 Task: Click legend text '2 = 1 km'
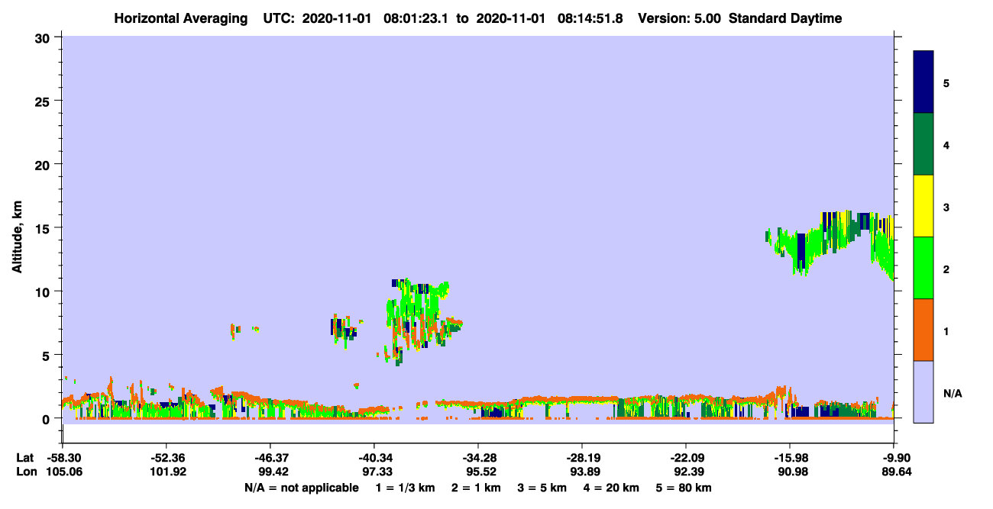click(477, 488)
